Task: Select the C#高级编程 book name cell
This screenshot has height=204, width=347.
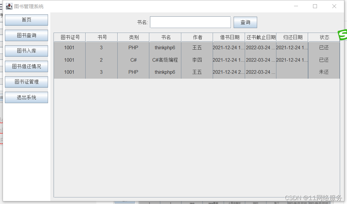Action: [165, 60]
